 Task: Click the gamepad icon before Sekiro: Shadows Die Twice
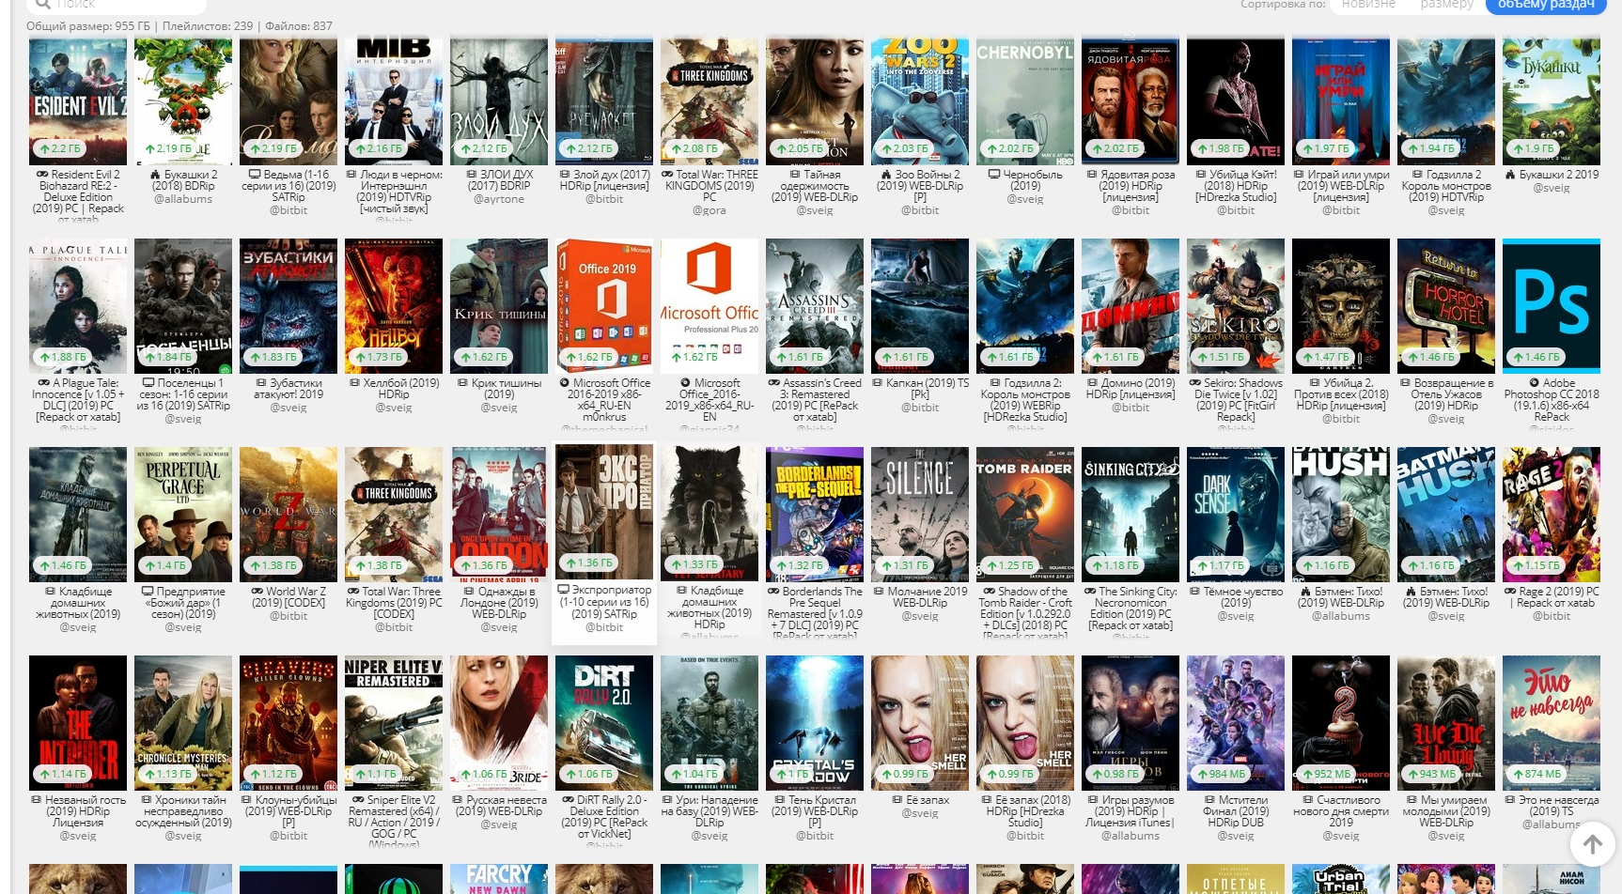point(1194,383)
